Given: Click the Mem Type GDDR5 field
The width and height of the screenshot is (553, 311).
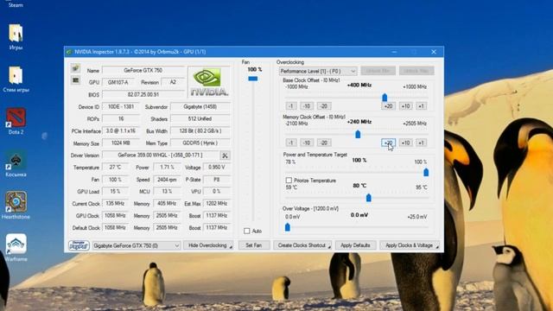Looking at the screenshot, I should [x=200, y=143].
